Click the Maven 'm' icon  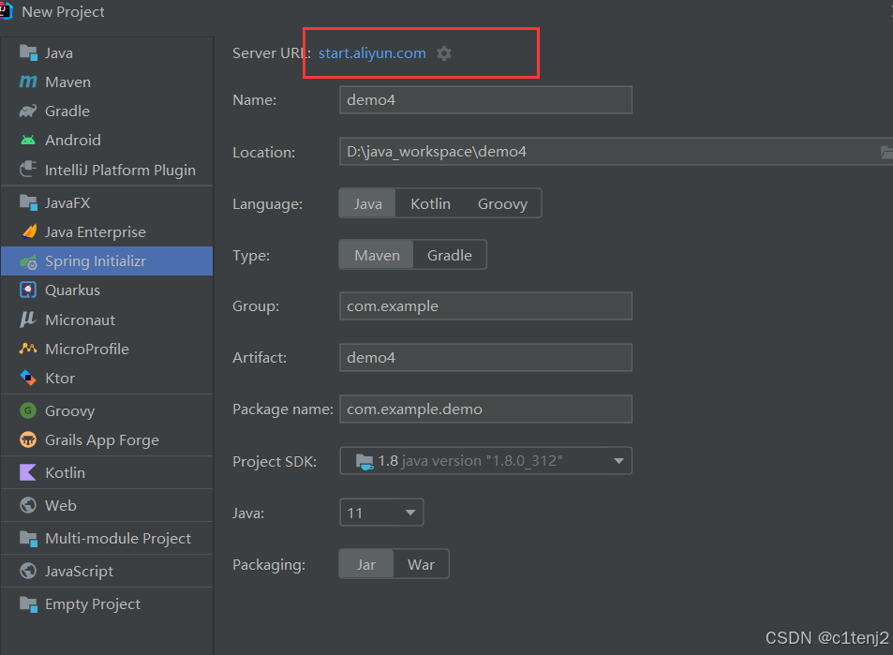click(x=28, y=82)
